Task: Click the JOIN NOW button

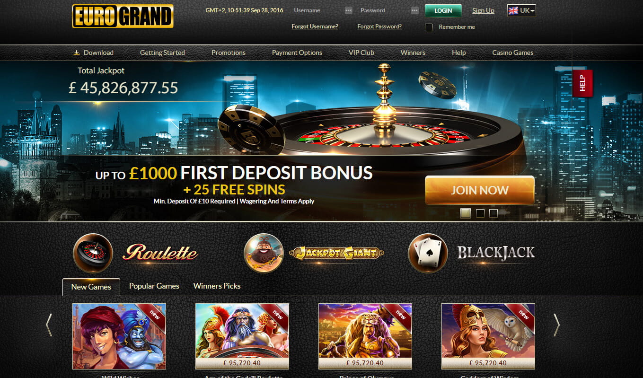Action: coord(480,190)
